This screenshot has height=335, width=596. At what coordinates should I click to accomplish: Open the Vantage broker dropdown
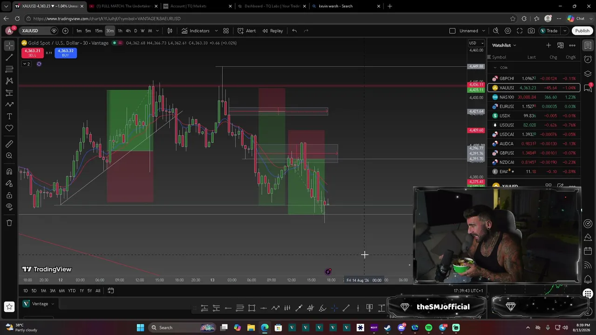coord(38,304)
